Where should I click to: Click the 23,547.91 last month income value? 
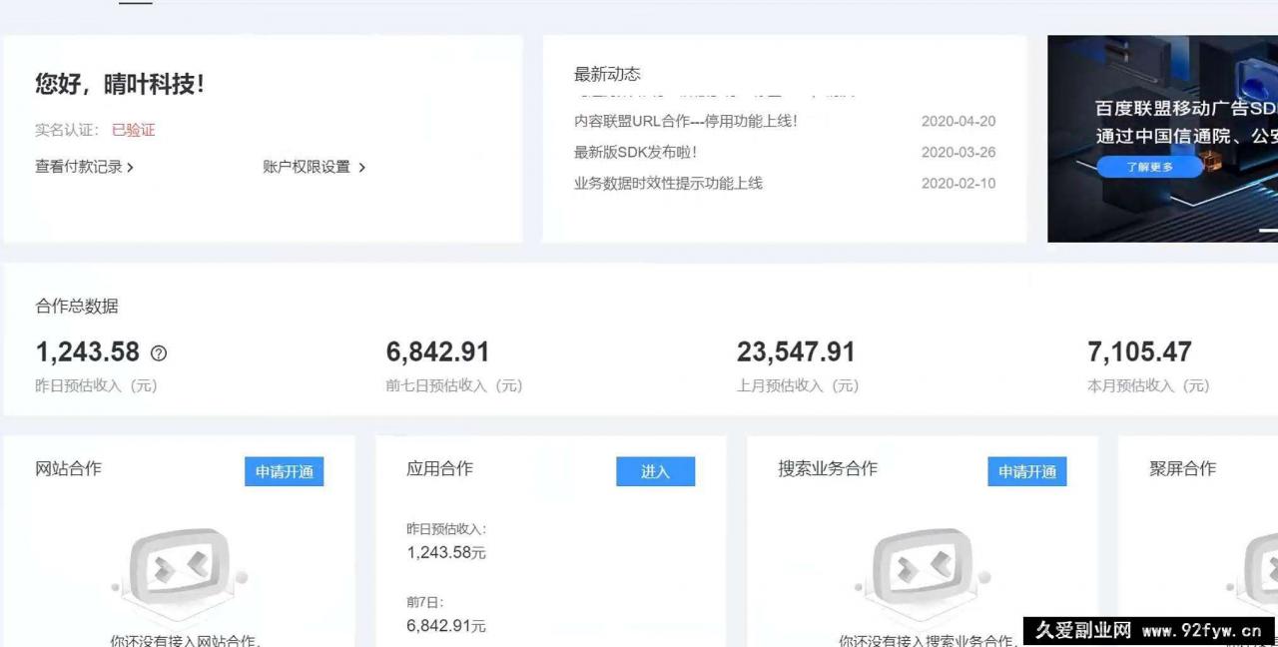[796, 351]
